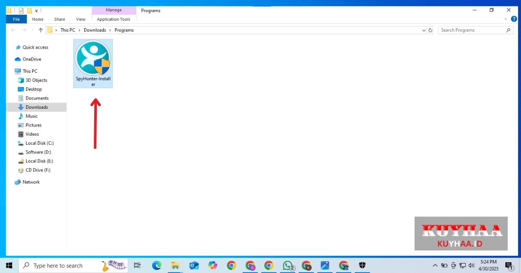Open the Application Tools tab
Screen dimensions: 521x273
pos(114,19)
